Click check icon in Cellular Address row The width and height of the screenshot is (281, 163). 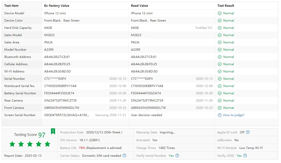(x=219, y=64)
